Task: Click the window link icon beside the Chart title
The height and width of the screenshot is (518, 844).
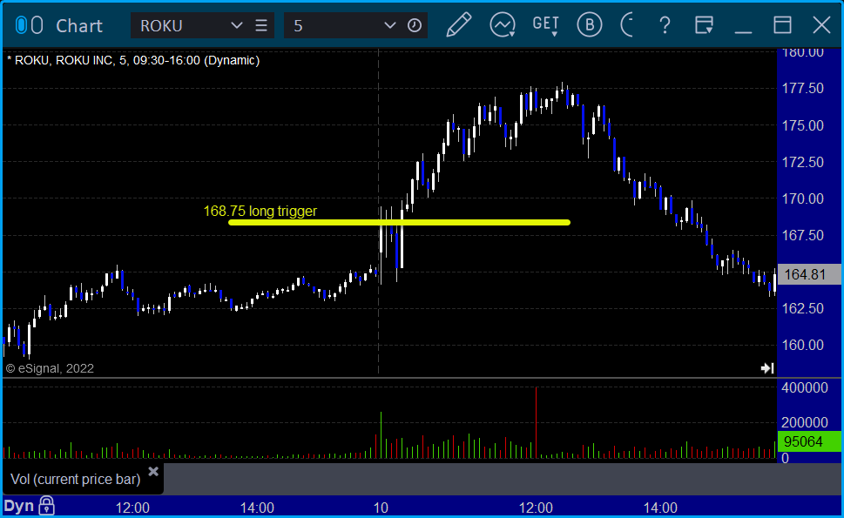Action: (29, 25)
